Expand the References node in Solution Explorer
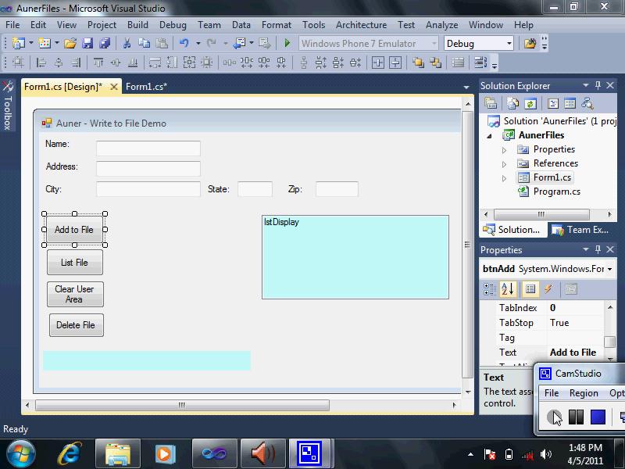 (x=504, y=164)
